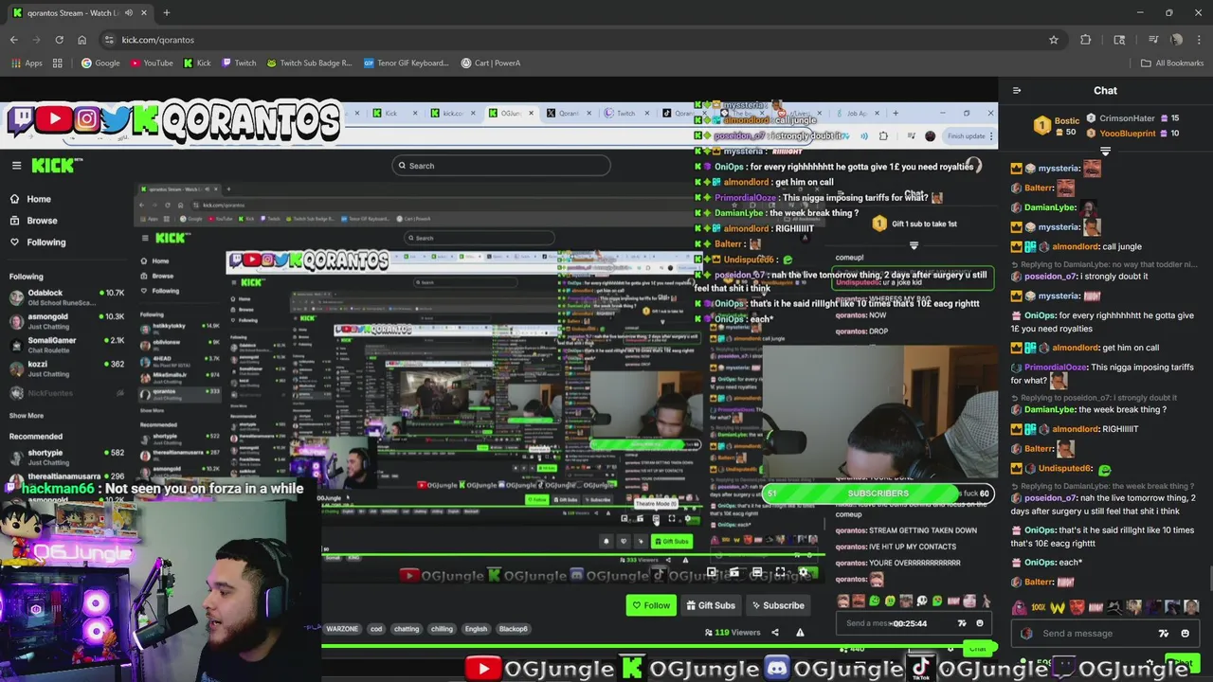Screen dimensions: 1213x682
Task: Select the WARZONE stream tag
Action: [342, 629]
